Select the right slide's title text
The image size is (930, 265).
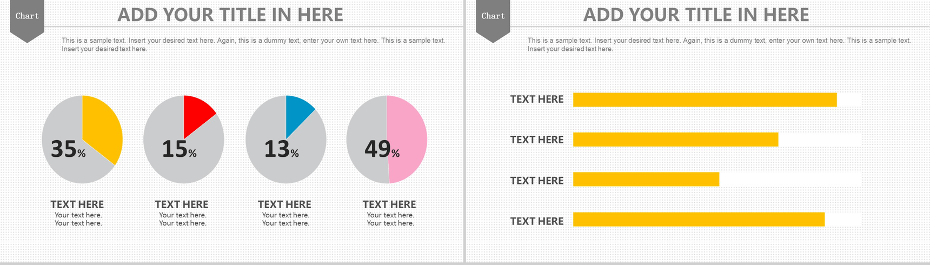[x=696, y=15]
